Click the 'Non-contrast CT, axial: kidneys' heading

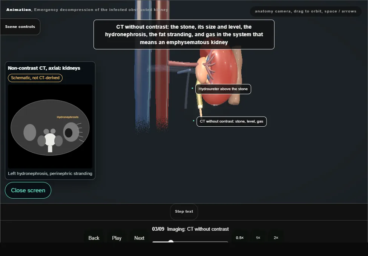(44, 68)
